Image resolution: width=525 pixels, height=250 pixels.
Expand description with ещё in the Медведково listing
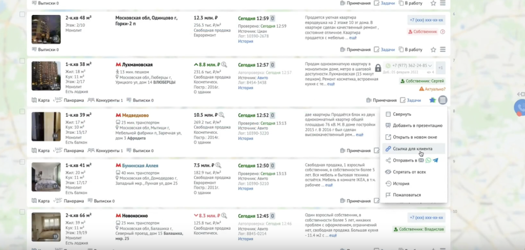pyautogui.click(x=359, y=135)
